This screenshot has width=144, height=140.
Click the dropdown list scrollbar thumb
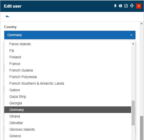coord(133,113)
